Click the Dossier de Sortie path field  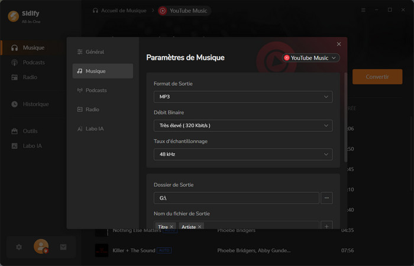coord(237,198)
